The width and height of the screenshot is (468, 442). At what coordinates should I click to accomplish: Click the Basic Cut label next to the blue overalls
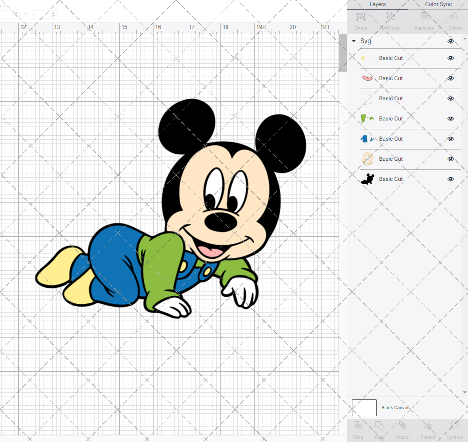point(391,139)
